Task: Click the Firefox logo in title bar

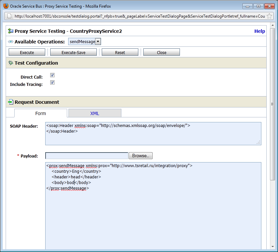Action: tap(6, 6)
